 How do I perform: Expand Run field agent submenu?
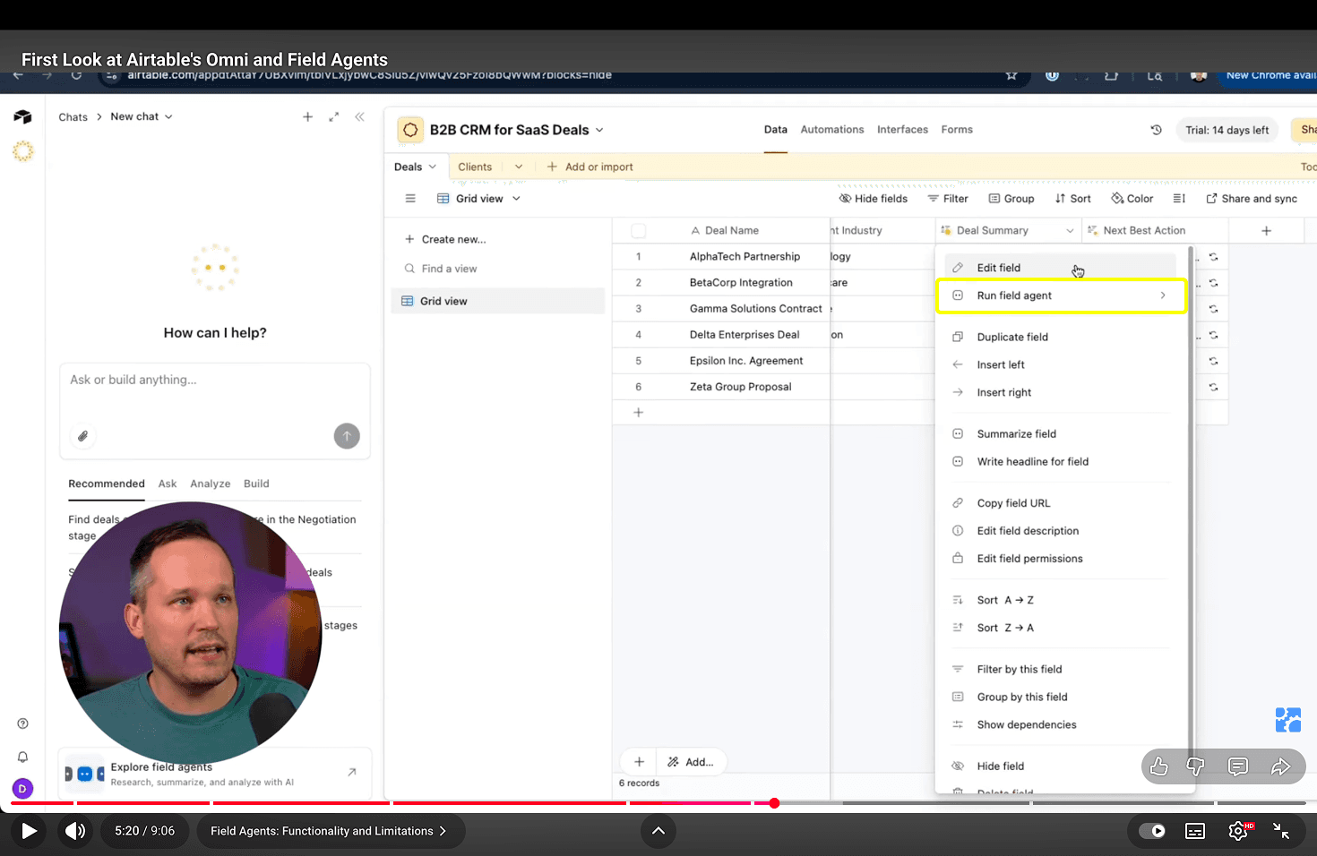1163,295
